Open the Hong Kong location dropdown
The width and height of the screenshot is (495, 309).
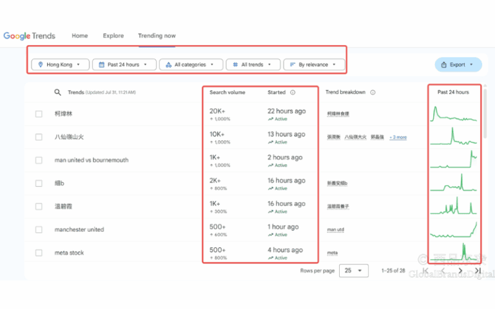pyautogui.click(x=61, y=64)
